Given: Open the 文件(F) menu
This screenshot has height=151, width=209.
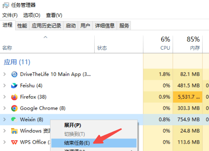Looking at the screenshot, I should point(10,15).
